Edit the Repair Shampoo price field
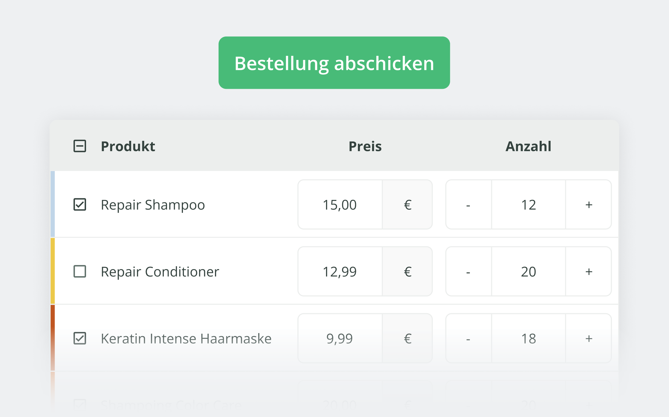This screenshot has height=417, width=669. point(340,205)
